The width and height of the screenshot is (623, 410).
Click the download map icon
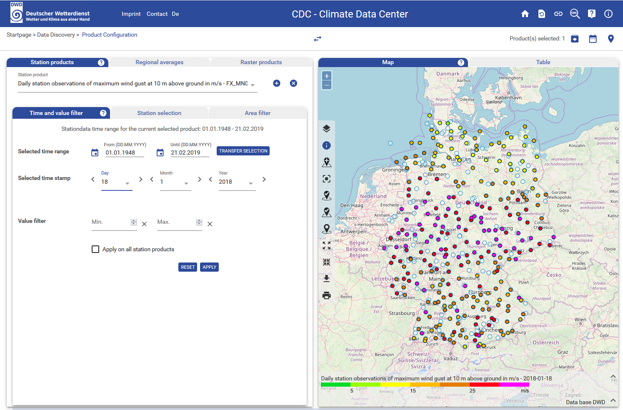326,278
